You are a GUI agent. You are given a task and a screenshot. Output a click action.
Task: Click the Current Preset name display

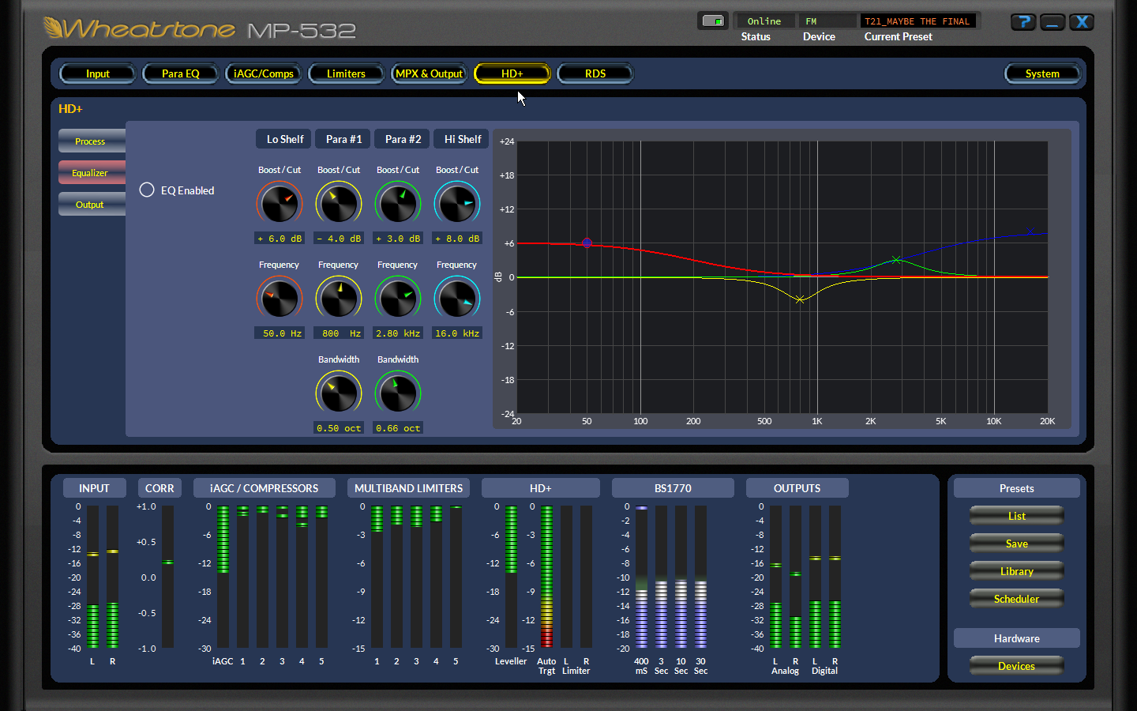coord(918,21)
